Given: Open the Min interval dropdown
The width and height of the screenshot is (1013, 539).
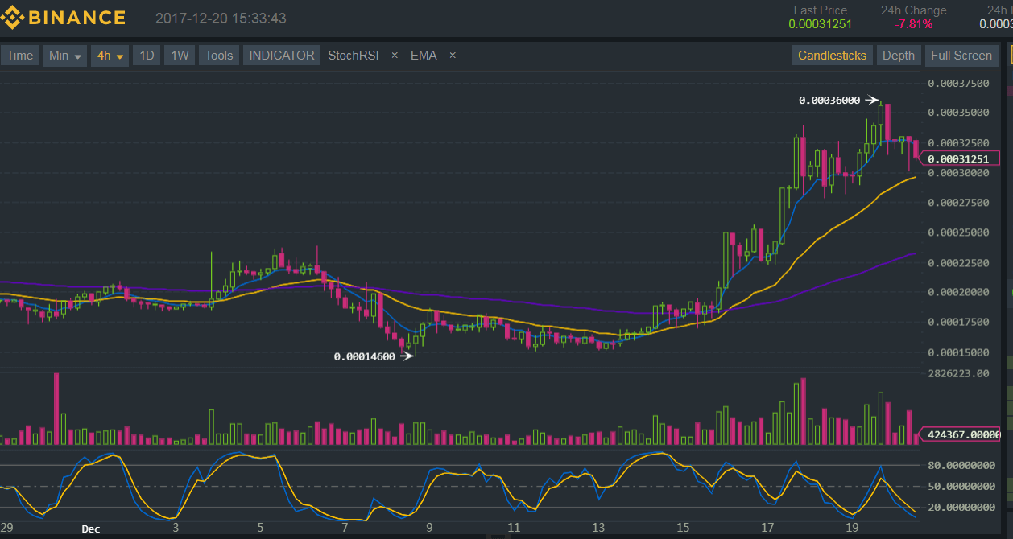Looking at the screenshot, I should click(64, 56).
